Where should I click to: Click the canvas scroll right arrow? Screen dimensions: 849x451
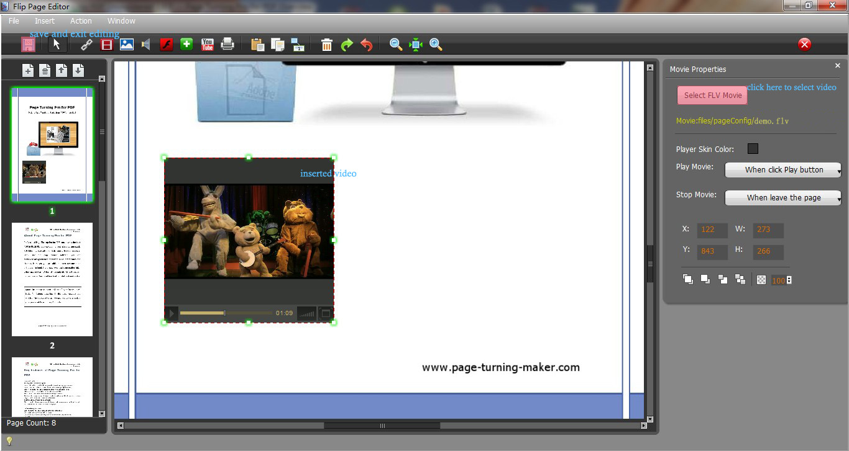click(643, 426)
